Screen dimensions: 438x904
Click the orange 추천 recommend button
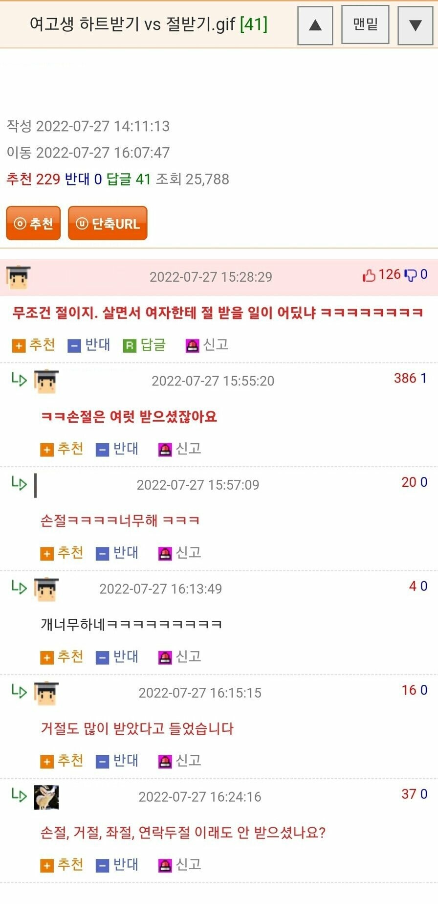33,224
